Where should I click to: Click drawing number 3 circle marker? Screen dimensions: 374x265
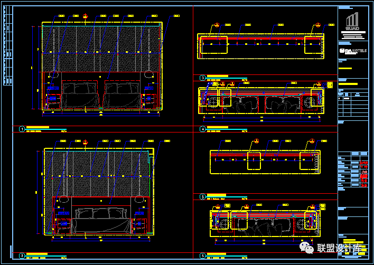coord(202,78)
